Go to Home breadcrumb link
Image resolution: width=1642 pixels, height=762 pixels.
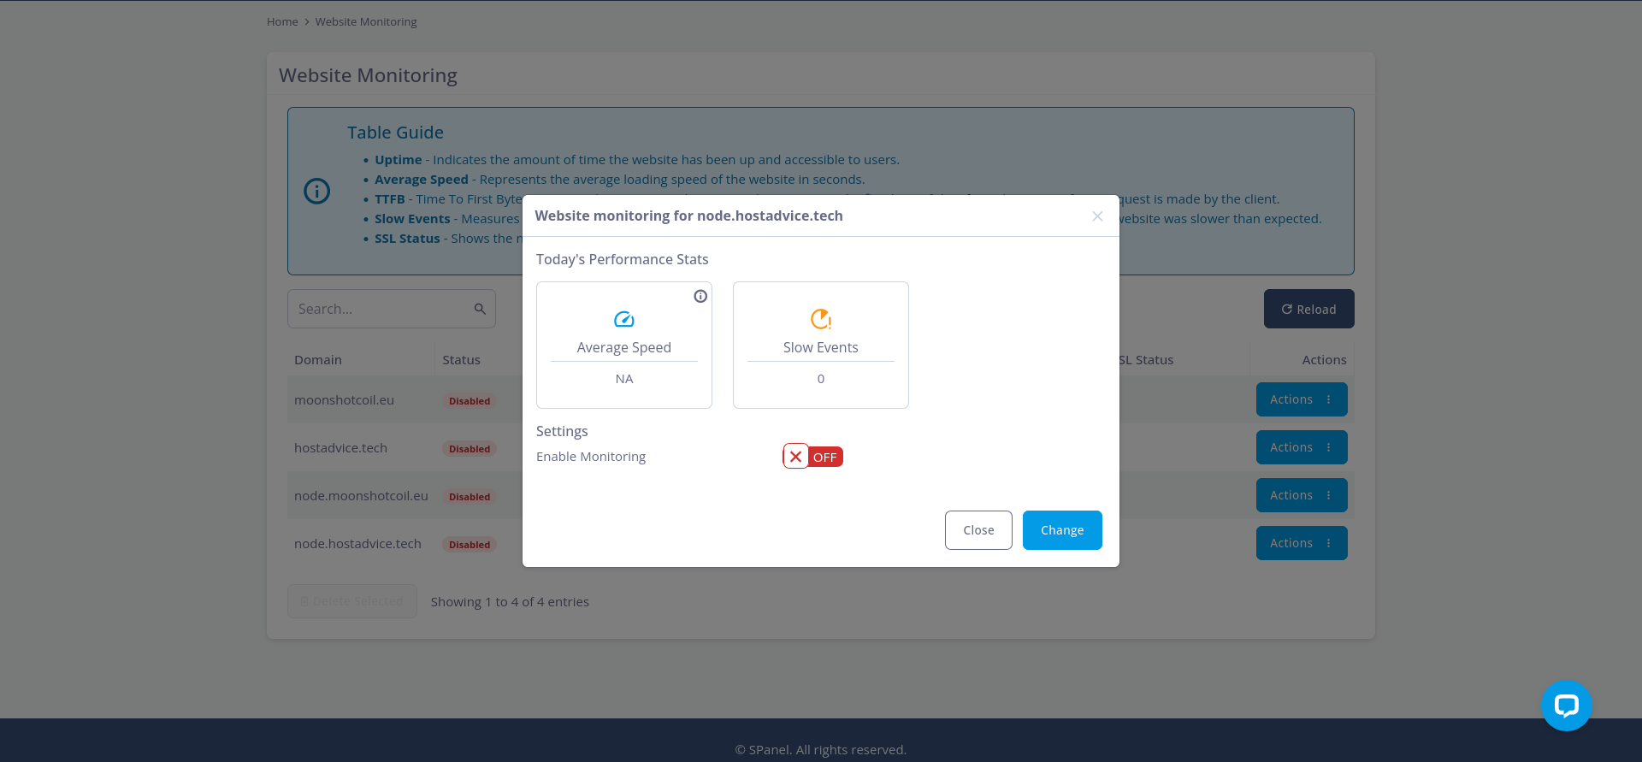click(282, 21)
